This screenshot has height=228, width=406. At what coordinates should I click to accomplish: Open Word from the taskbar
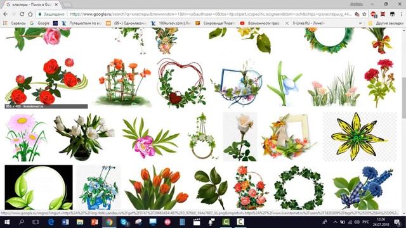[x=65, y=222]
